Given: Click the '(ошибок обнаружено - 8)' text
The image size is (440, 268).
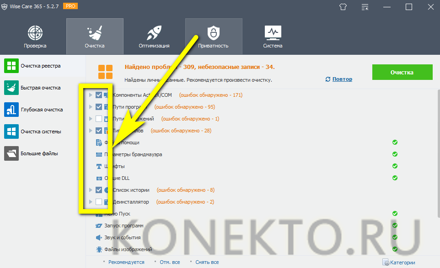Looking at the screenshot, I should tap(186, 190).
